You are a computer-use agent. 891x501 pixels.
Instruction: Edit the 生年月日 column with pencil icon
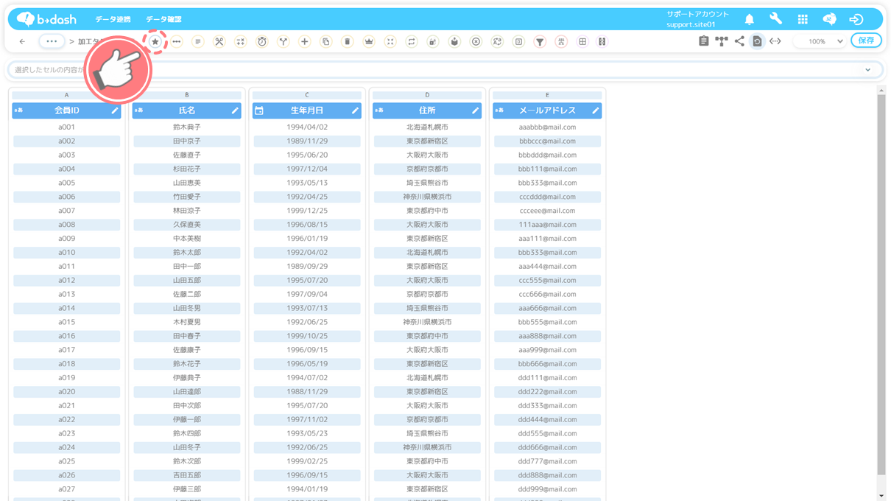355,111
